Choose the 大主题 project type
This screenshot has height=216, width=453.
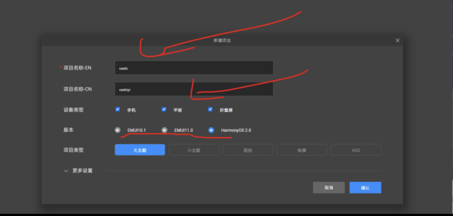click(x=140, y=150)
